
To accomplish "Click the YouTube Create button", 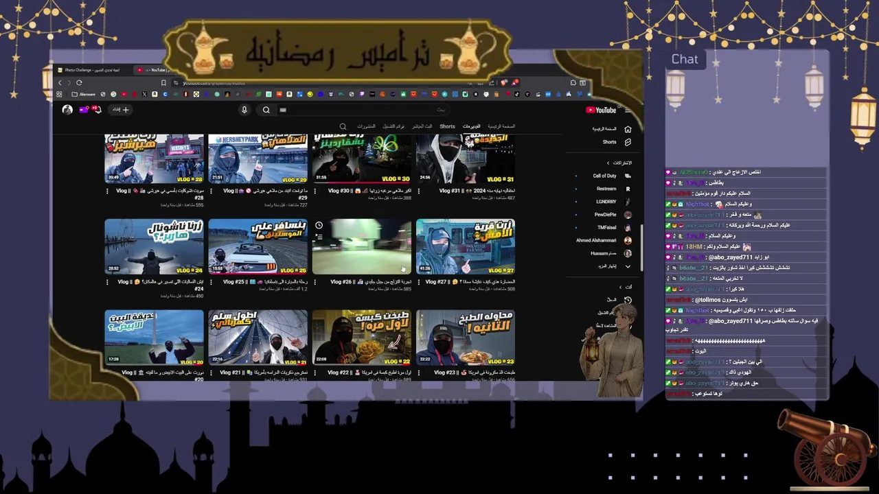I will click(x=121, y=110).
